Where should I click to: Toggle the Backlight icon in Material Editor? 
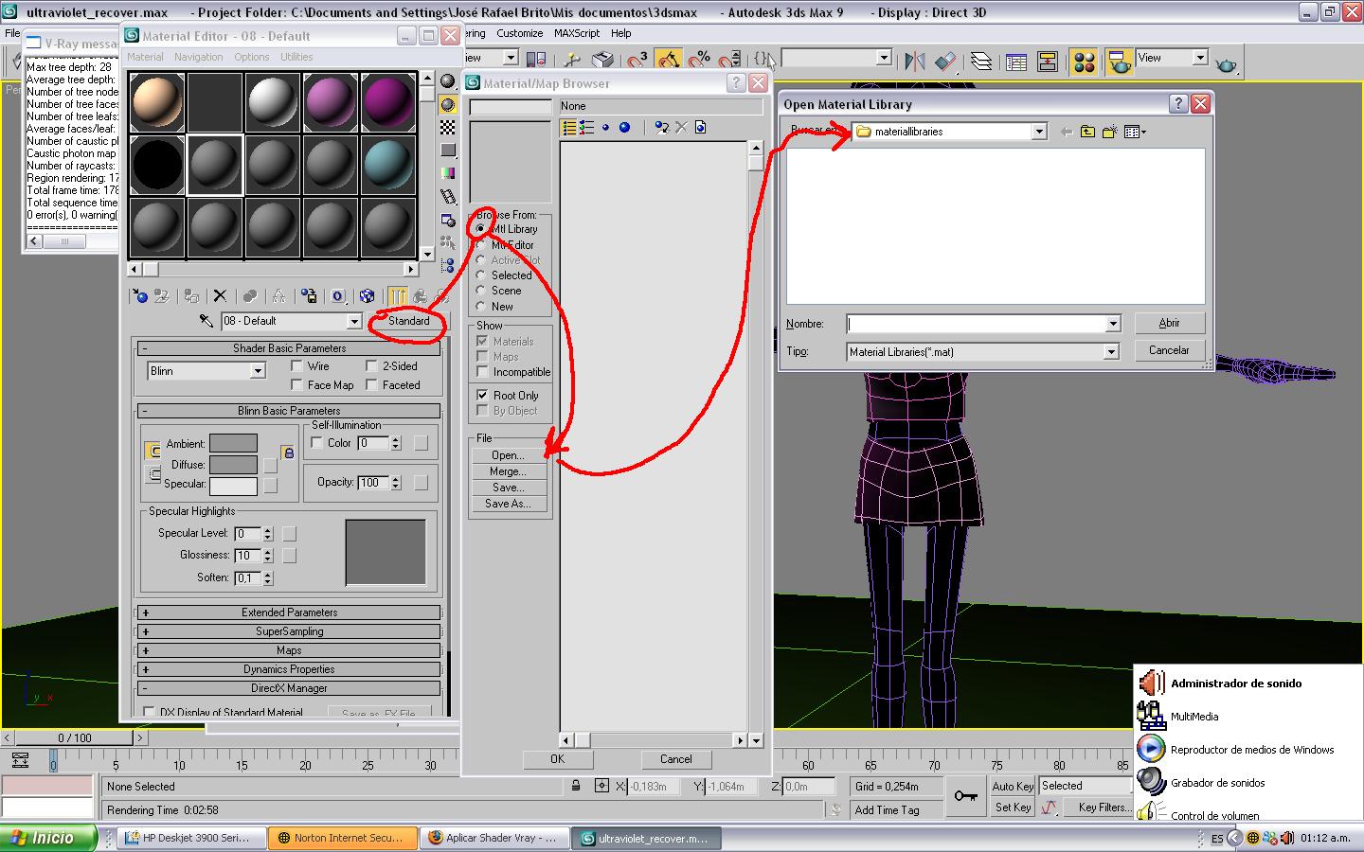[x=448, y=104]
